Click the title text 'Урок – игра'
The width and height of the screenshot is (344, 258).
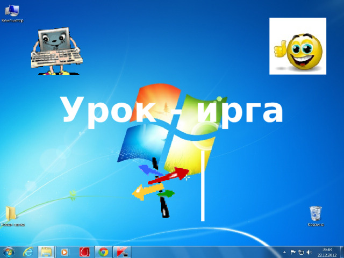(173, 112)
